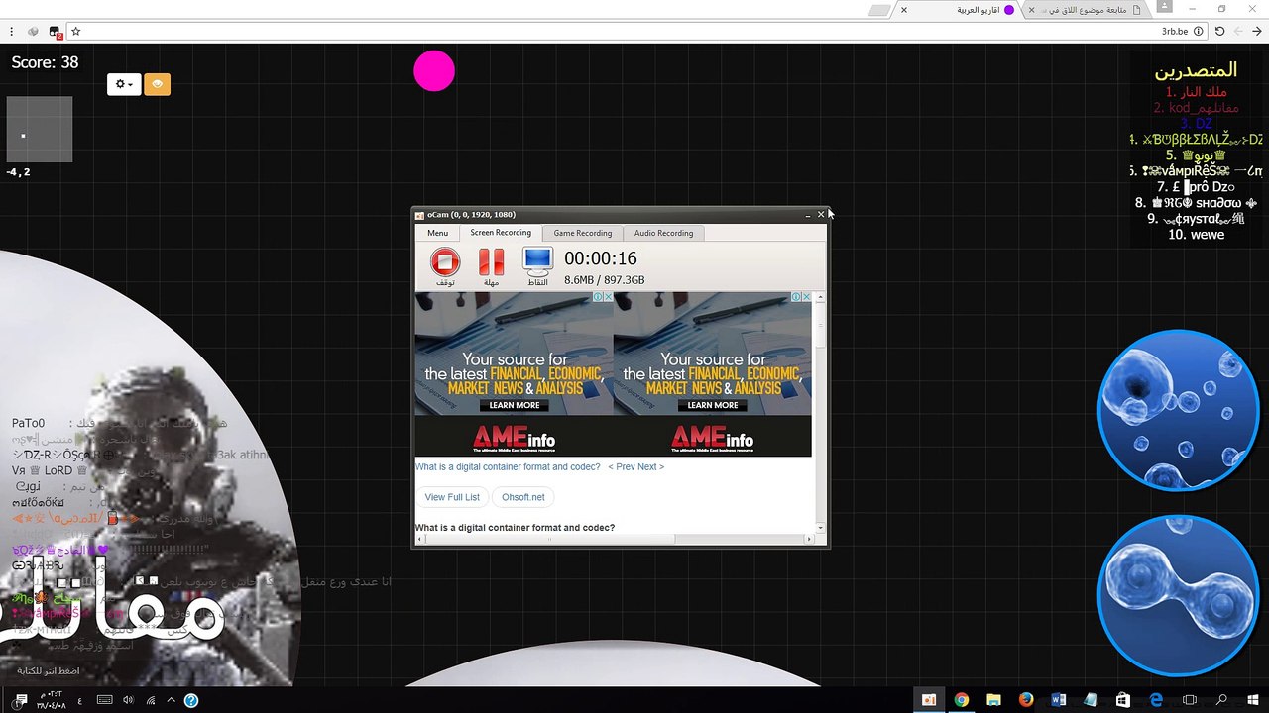This screenshot has width=1269, height=713.
Task: Click the blue monitor capture icon in oCam
Action: 537,261
